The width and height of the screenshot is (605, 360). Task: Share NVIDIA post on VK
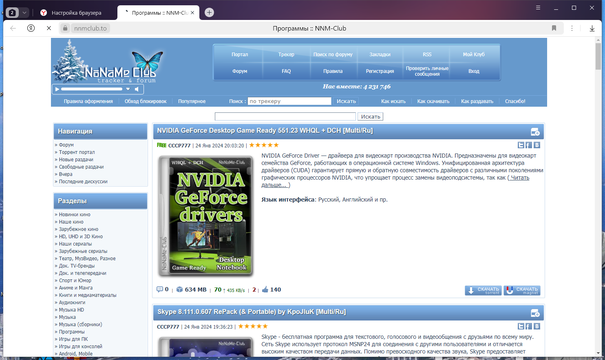click(x=537, y=145)
